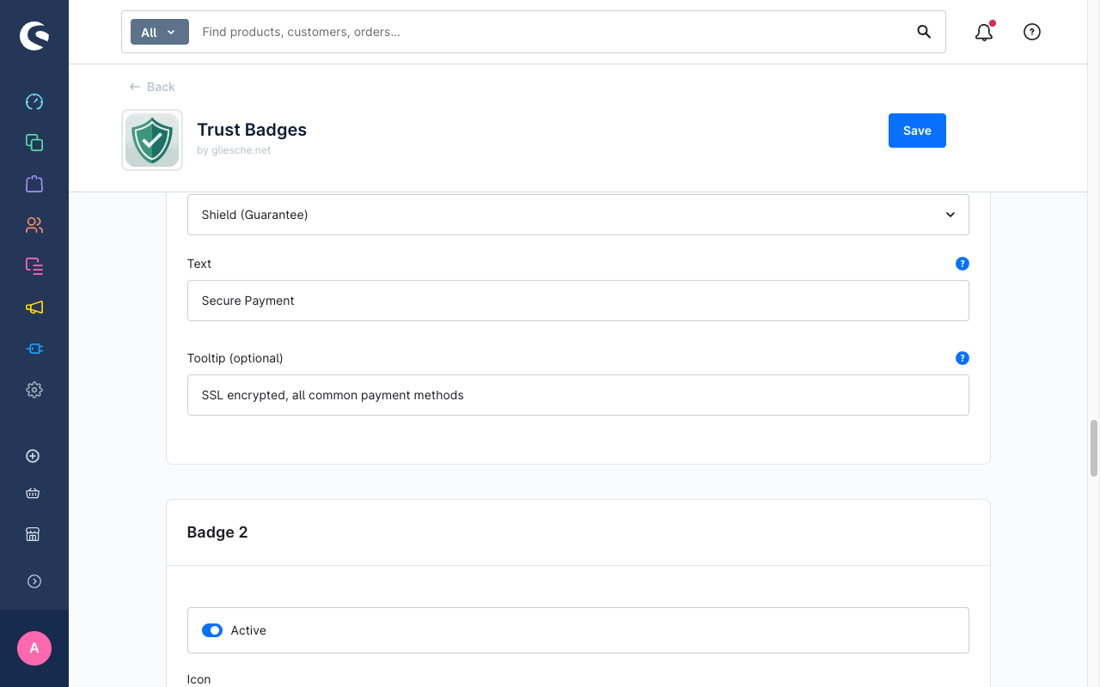Expand the sidebar with the arrow icon
Screen dimensions: 1100x687
[34, 581]
